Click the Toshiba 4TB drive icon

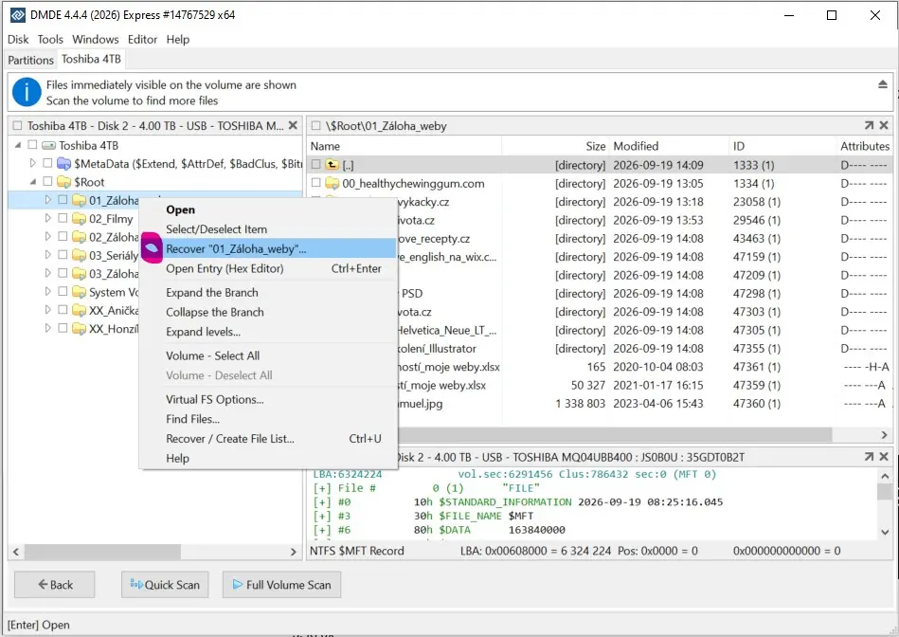pyautogui.click(x=49, y=145)
